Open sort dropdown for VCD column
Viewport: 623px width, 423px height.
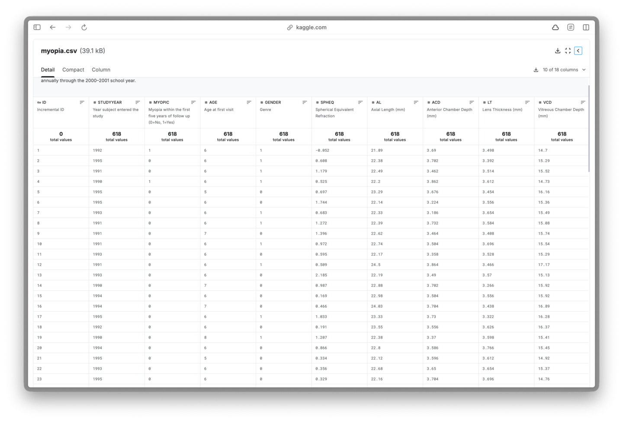click(x=583, y=102)
